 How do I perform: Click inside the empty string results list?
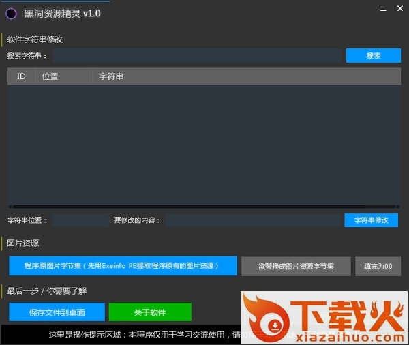(204, 143)
